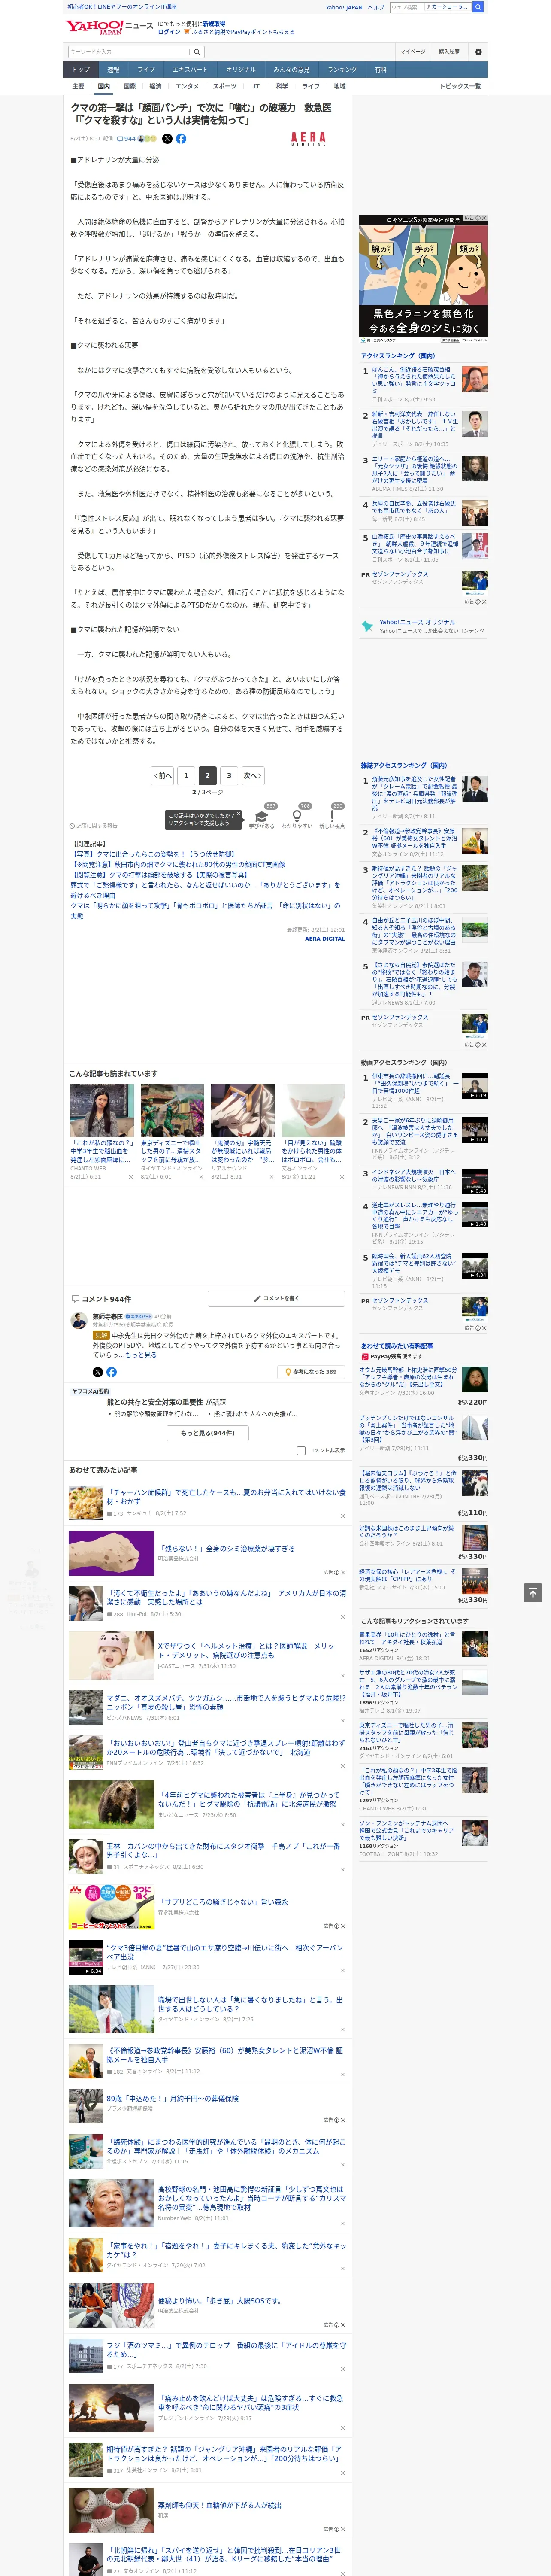
Task: Click Yahoo!ニュース オリジナル sidebar link
Action: 417,622
